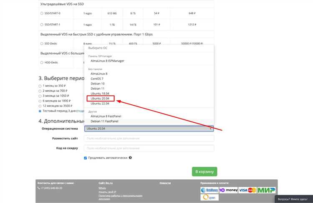Click the ЮMoney payment logo

(x=229, y=190)
